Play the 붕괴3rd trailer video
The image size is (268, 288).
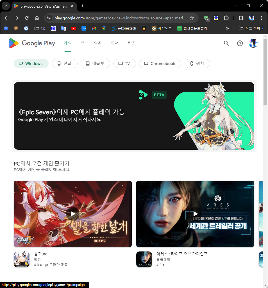(x=73, y=214)
